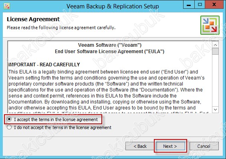Screen dimensions: 226x159
Task: Click the EULA scrollbar thumb
Action: coord(215,51)
